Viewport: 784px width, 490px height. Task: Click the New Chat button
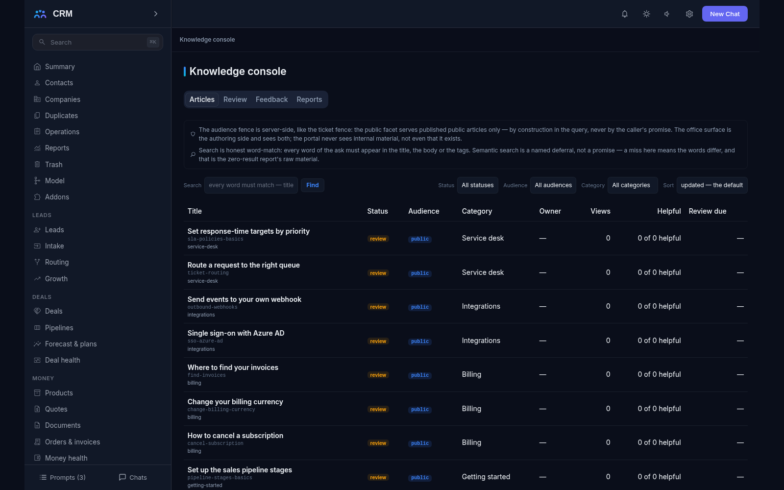[725, 14]
